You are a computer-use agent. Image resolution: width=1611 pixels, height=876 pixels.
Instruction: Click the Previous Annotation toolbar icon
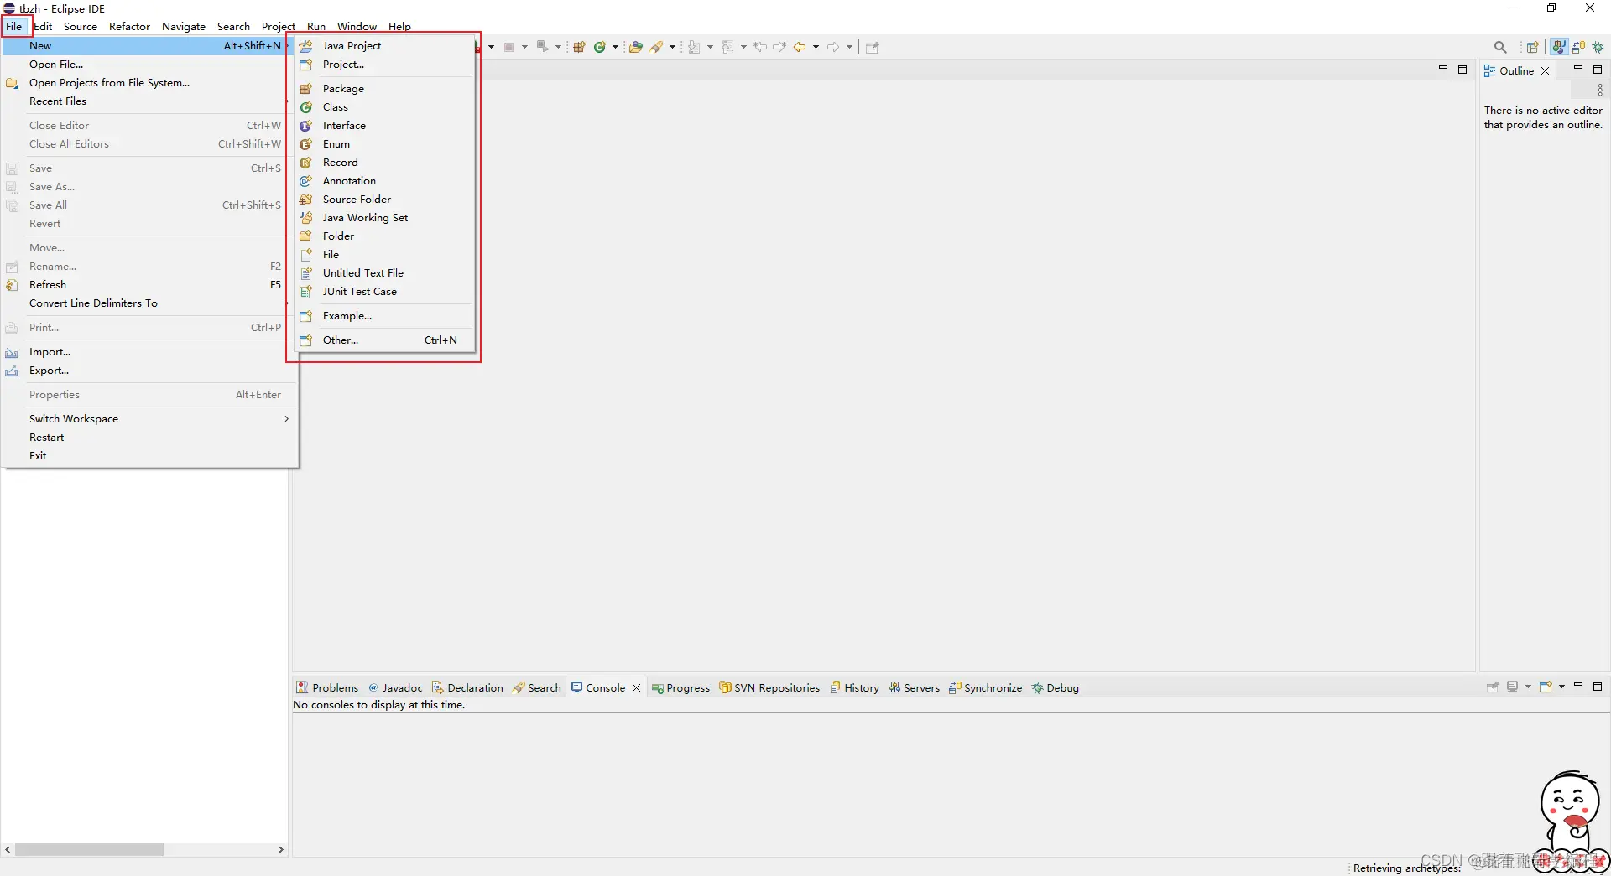(727, 47)
